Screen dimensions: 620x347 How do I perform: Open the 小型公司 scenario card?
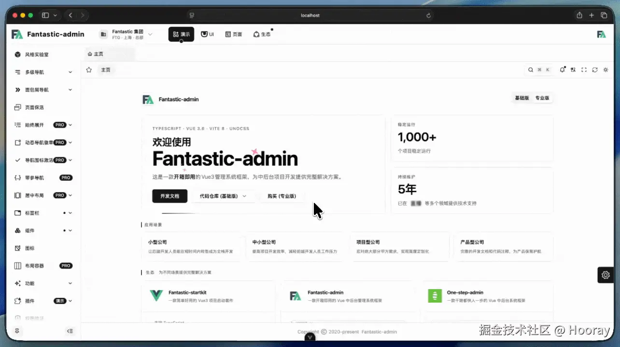click(x=192, y=247)
